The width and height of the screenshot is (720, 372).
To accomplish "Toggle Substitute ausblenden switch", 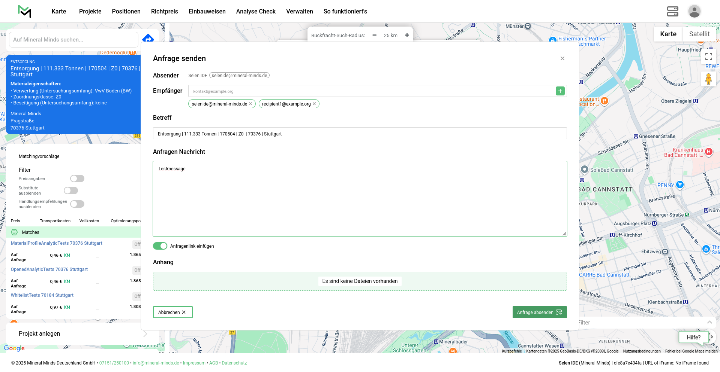I will tap(71, 190).
